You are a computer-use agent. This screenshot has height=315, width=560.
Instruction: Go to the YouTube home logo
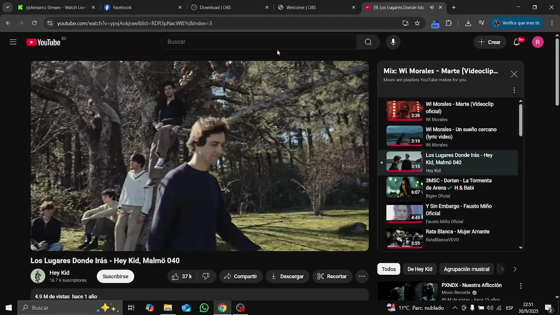click(43, 42)
